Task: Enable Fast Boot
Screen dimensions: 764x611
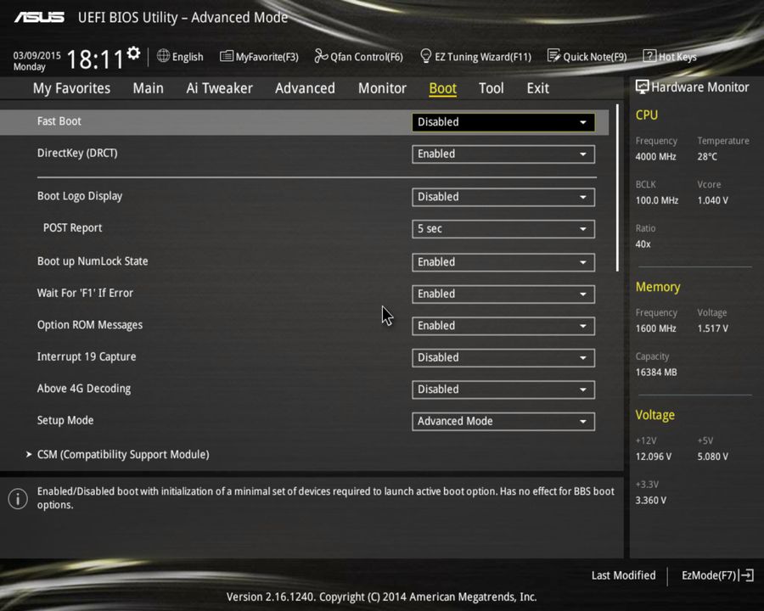Action: [503, 121]
